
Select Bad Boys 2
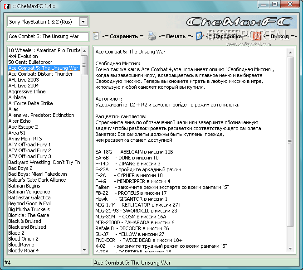44,168
